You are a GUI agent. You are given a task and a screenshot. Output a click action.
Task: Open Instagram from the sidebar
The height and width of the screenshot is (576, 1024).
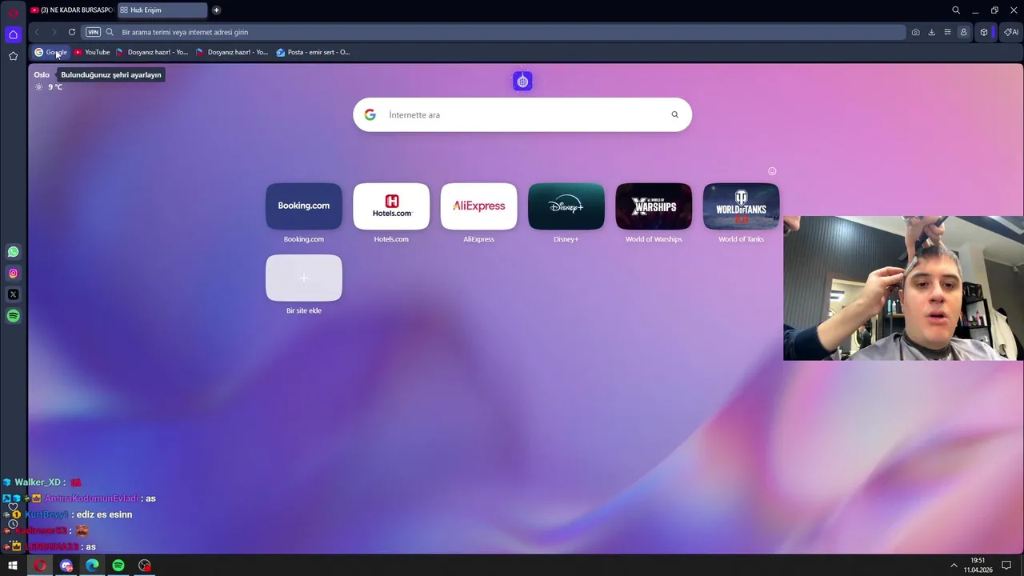(13, 274)
